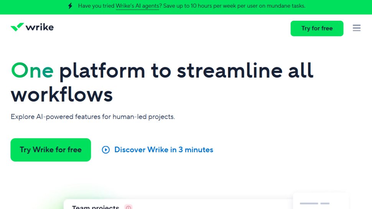Screen dimensions: 372x209
Task: Click the play circle icon beside Discover Wrike
Action: coord(106,150)
